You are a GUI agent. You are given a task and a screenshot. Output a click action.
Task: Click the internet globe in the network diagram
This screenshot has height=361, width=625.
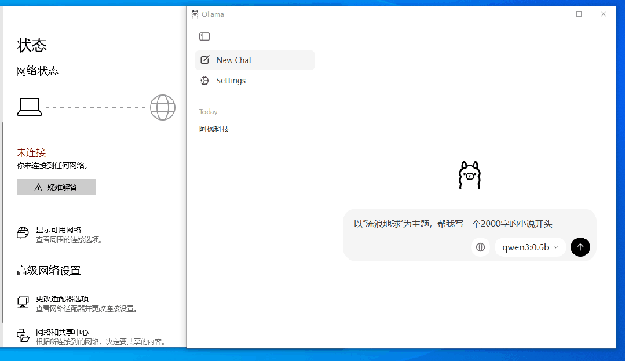tap(162, 107)
